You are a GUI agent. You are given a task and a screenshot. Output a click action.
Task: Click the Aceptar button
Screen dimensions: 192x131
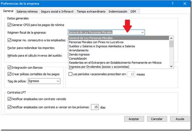coord(134,119)
